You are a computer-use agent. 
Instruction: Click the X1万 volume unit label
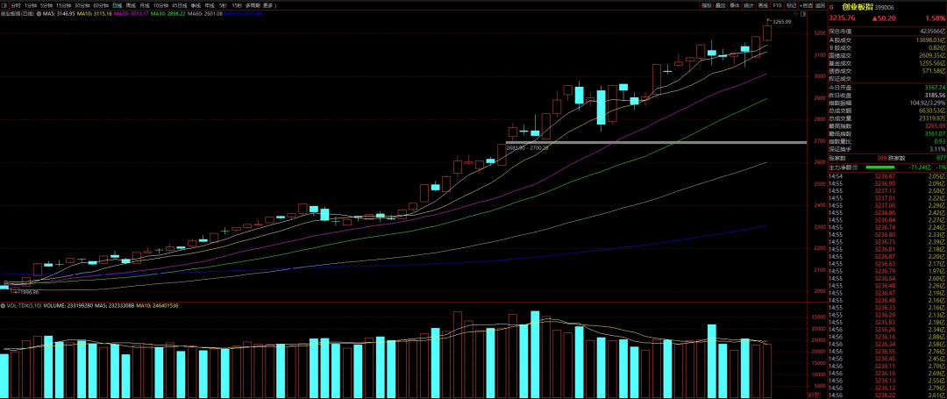tap(814, 395)
